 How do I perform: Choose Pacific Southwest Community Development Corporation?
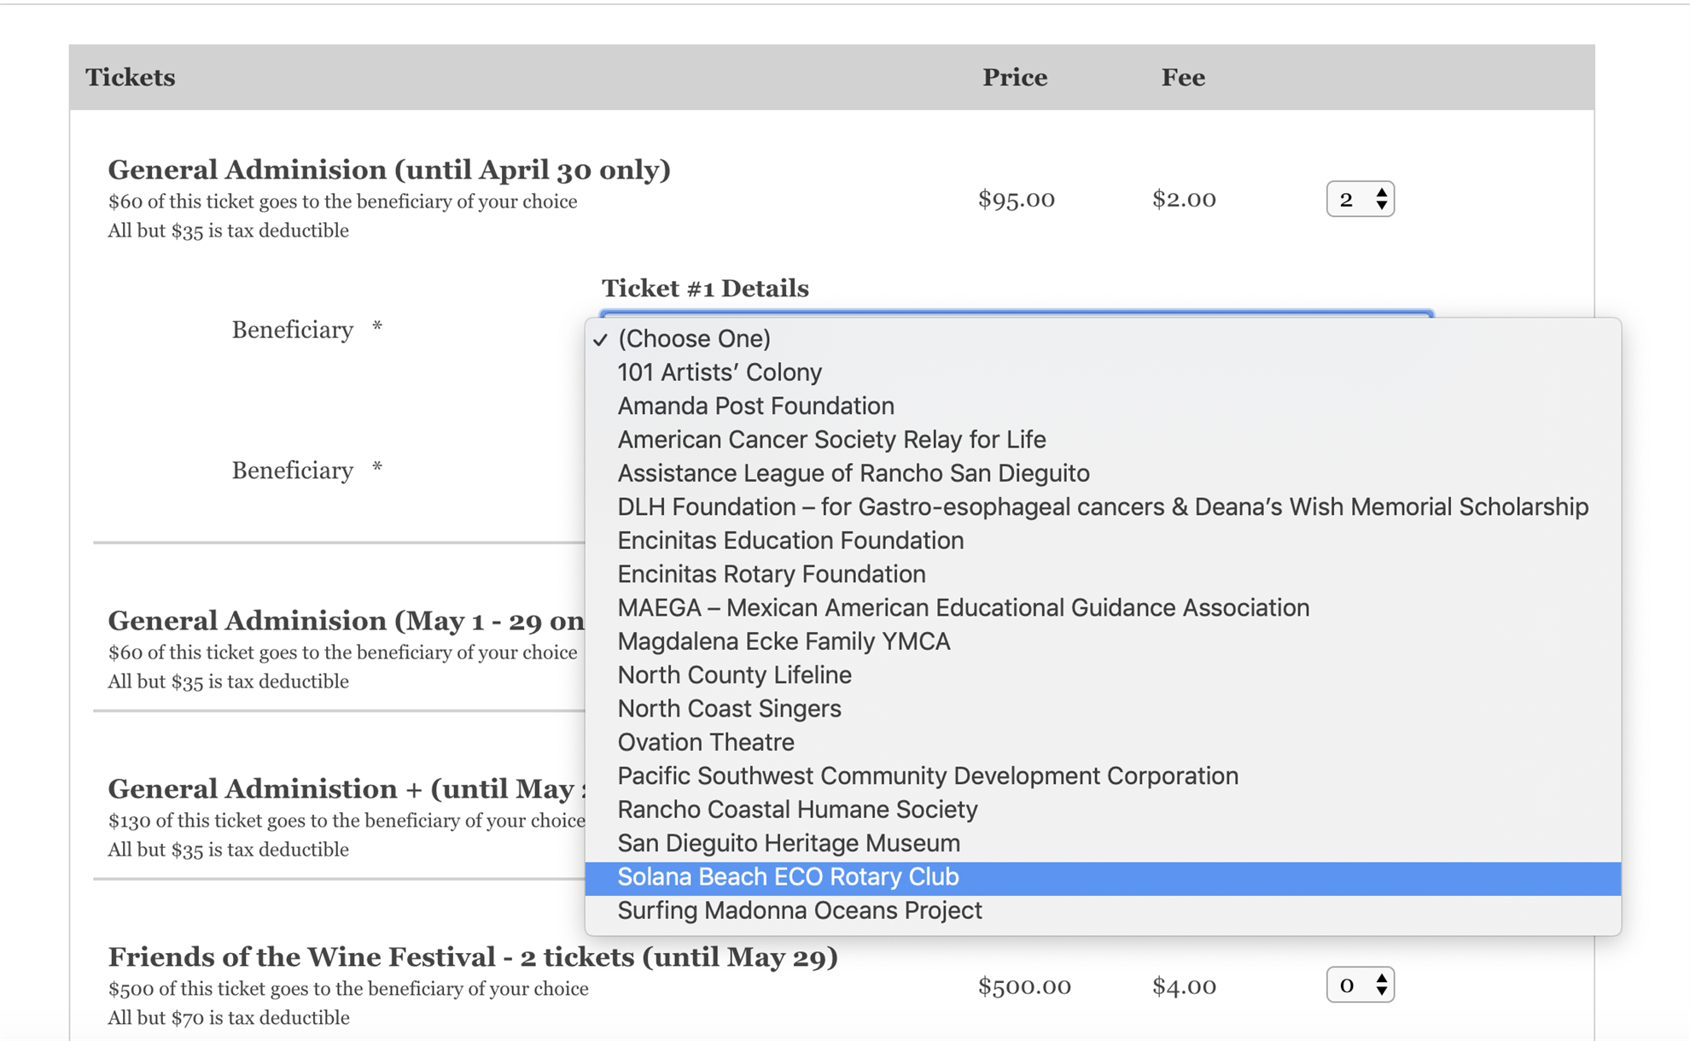point(927,776)
